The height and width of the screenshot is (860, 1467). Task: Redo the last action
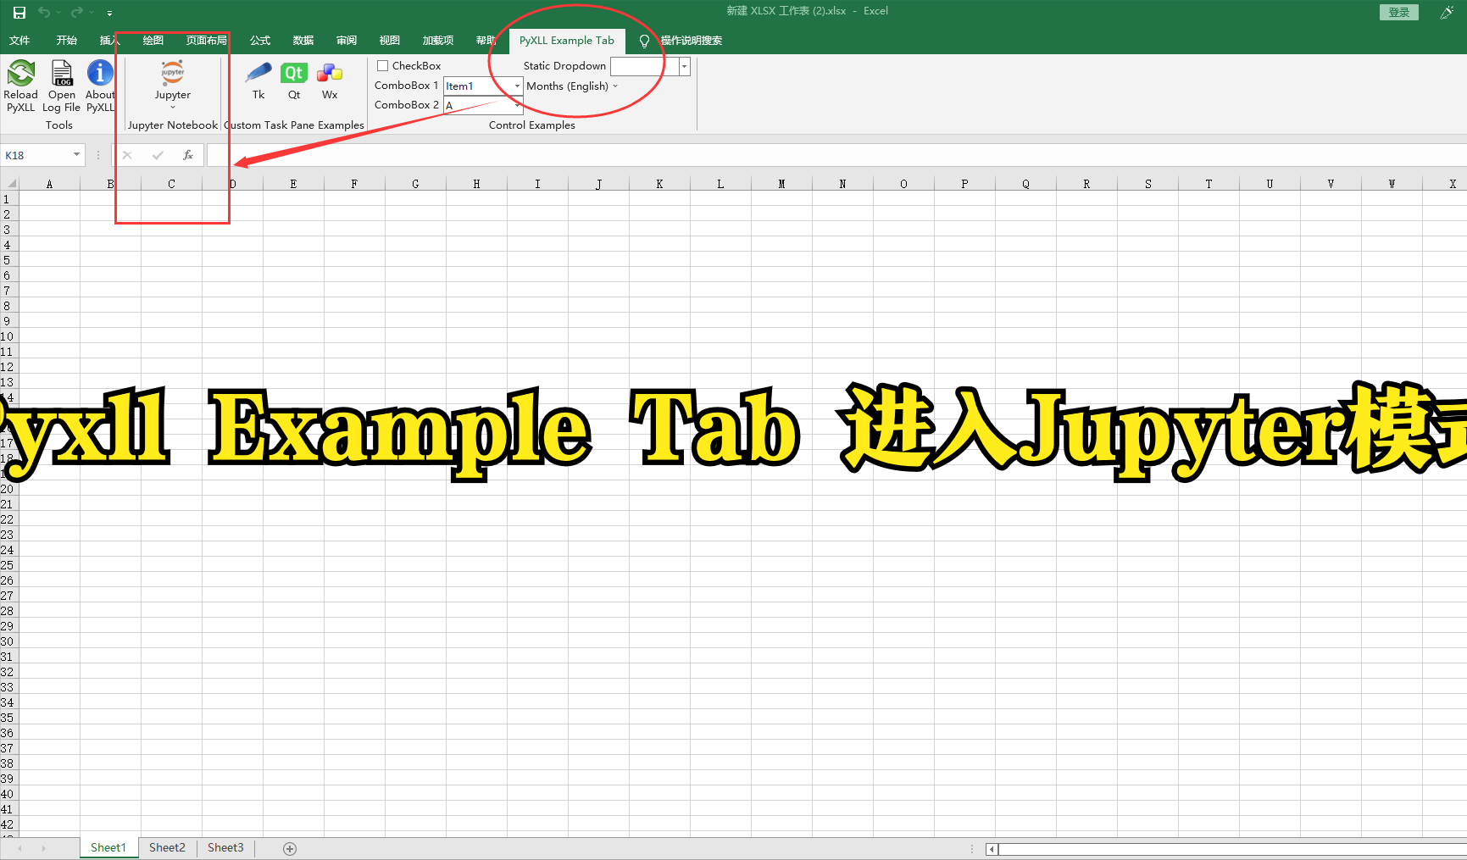pos(77,12)
